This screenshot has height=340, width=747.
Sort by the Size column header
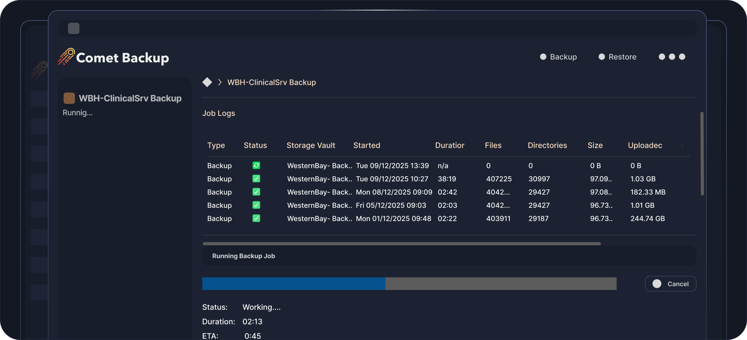[x=595, y=145]
